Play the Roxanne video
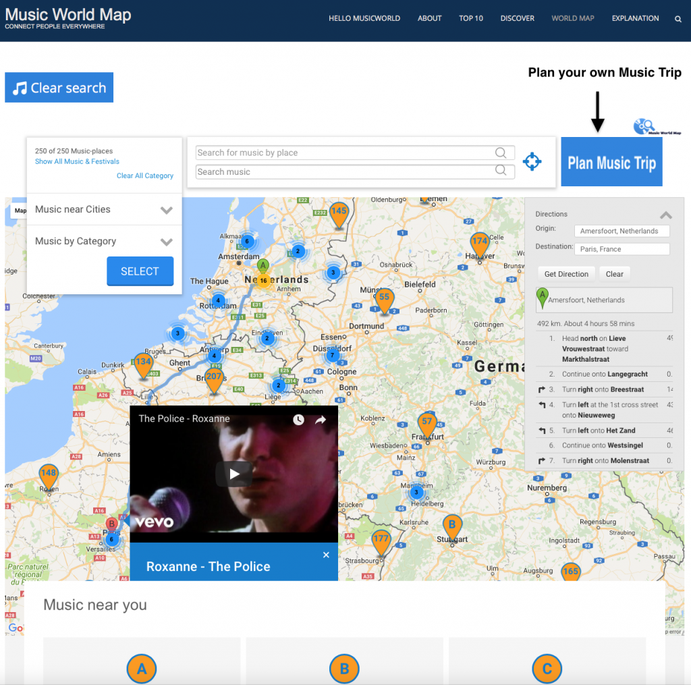The image size is (691, 685). click(233, 474)
